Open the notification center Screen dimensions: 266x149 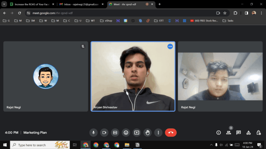click(259, 145)
